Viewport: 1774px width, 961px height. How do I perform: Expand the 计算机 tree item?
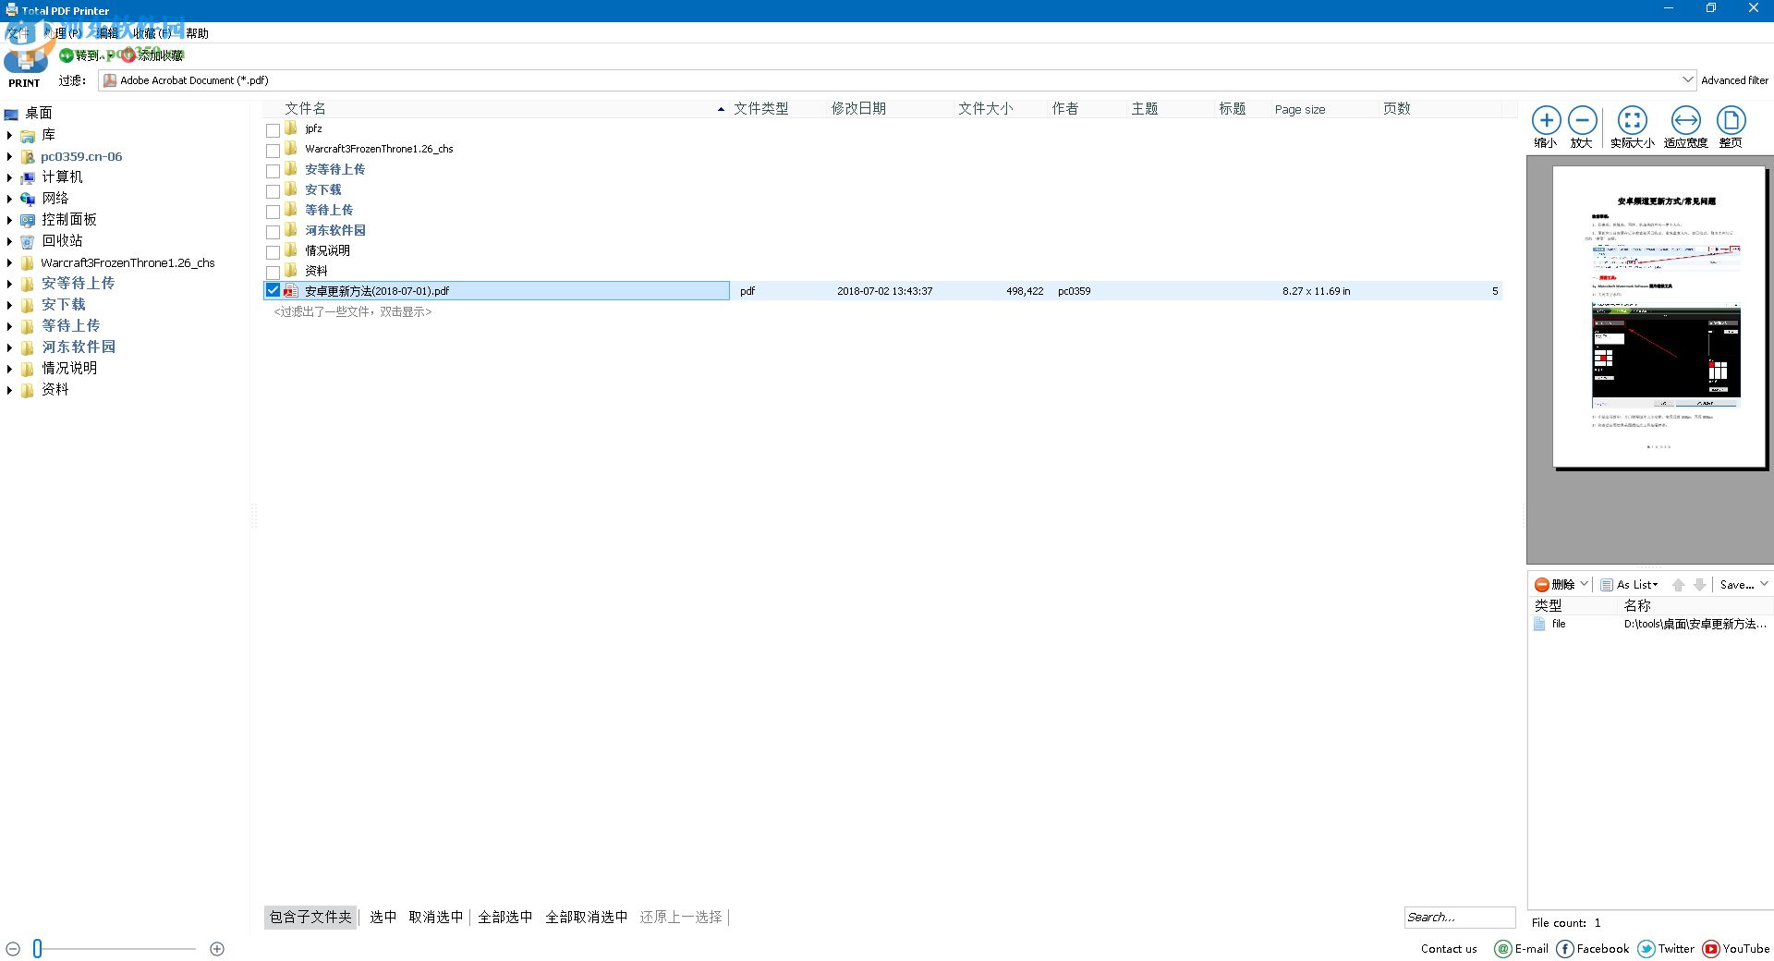9,176
